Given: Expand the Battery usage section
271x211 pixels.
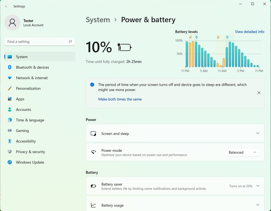Looking at the screenshot, I should [x=258, y=205].
